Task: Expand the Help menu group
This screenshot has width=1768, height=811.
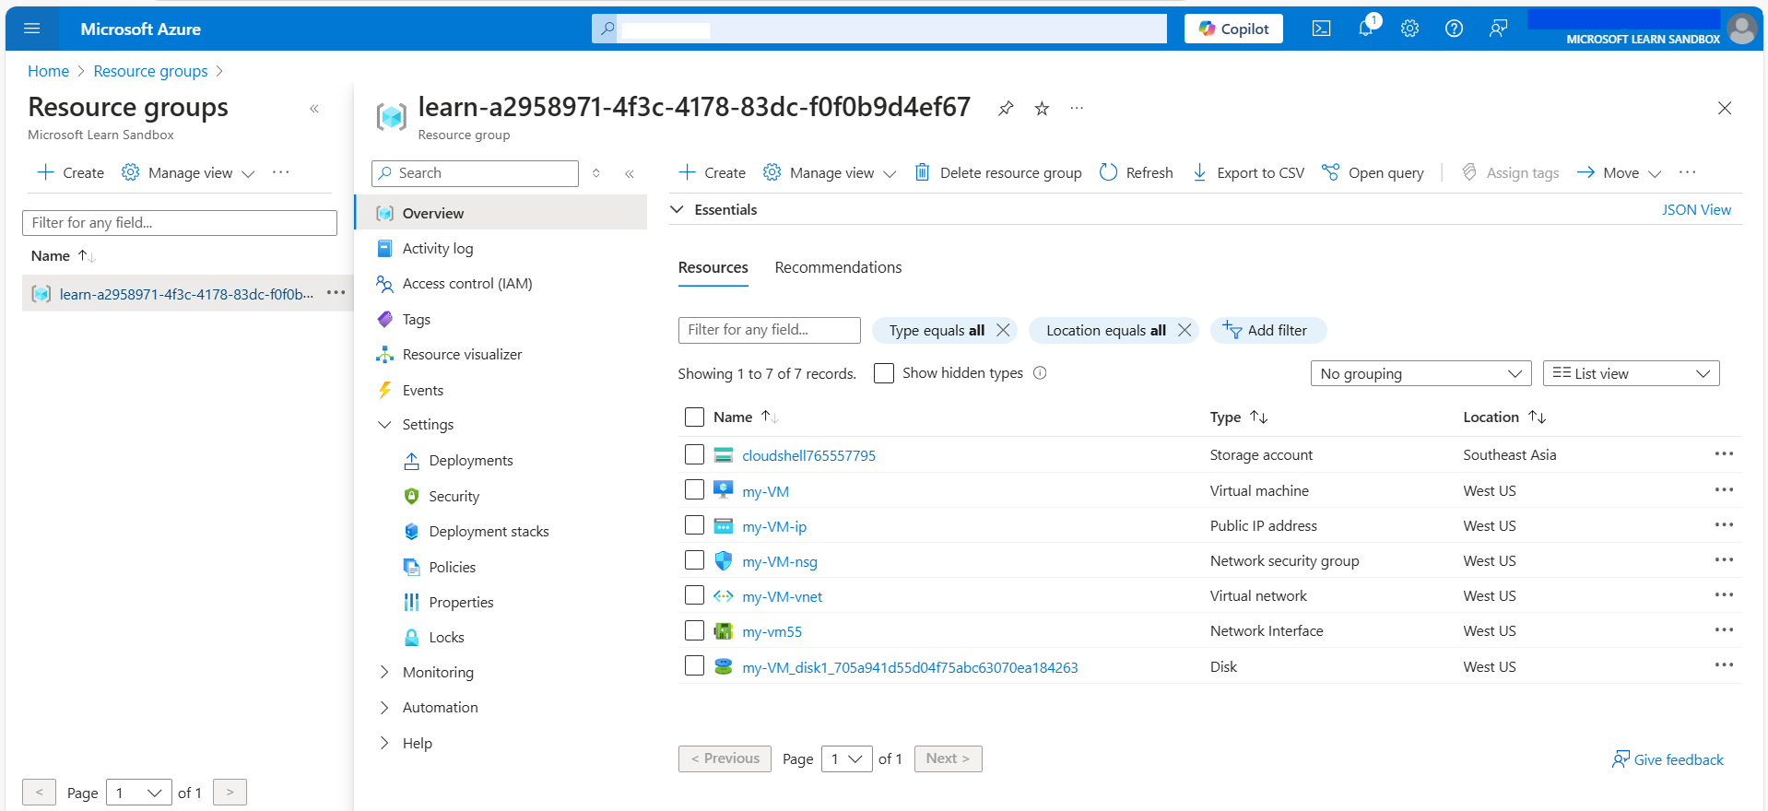Action: (384, 744)
